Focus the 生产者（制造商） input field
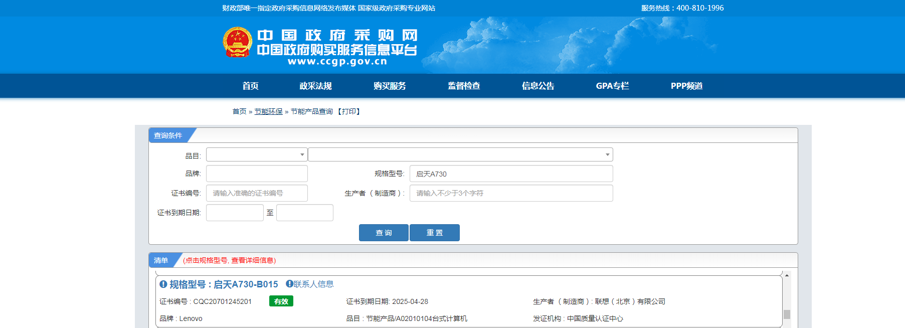The width and height of the screenshot is (905, 328). tap(511, 193)
